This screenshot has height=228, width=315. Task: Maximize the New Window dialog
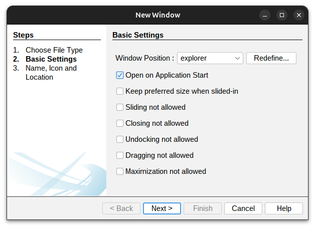282,15
